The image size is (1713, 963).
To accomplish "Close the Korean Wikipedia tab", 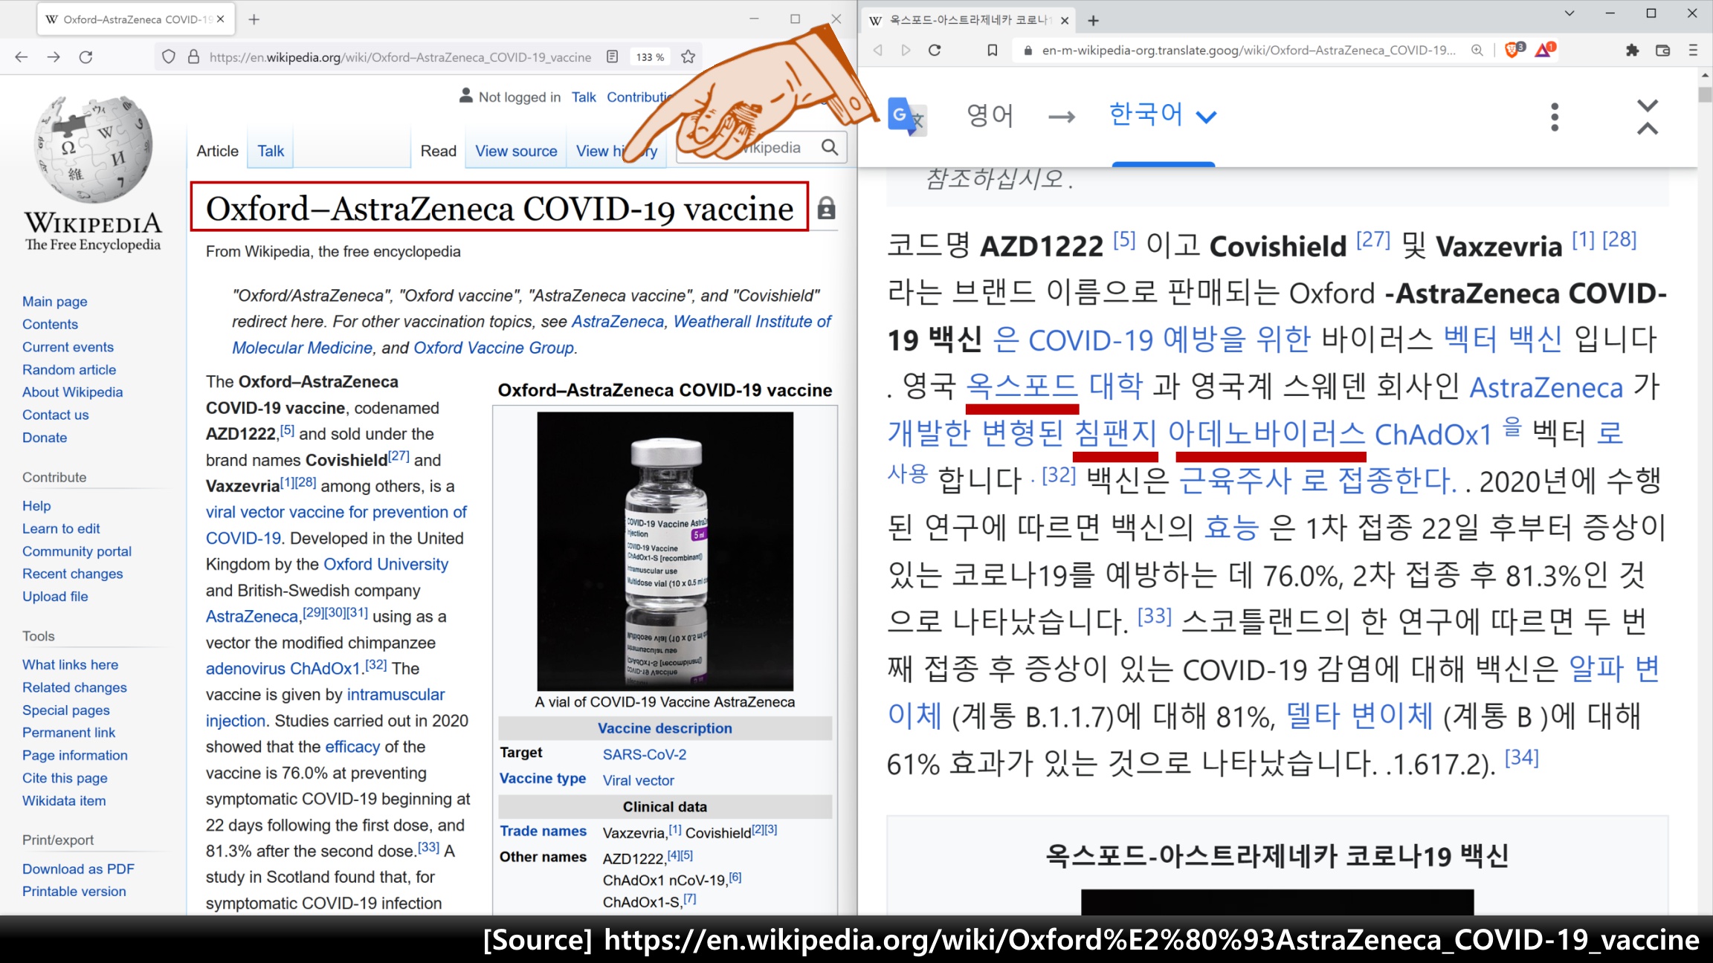I will 1064,21.
